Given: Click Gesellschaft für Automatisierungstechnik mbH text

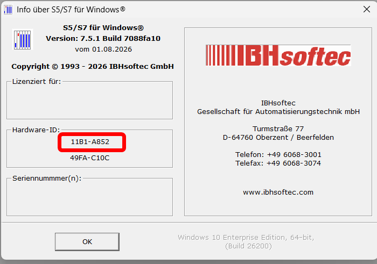Looking at the screenshot, I should [278, 112].
